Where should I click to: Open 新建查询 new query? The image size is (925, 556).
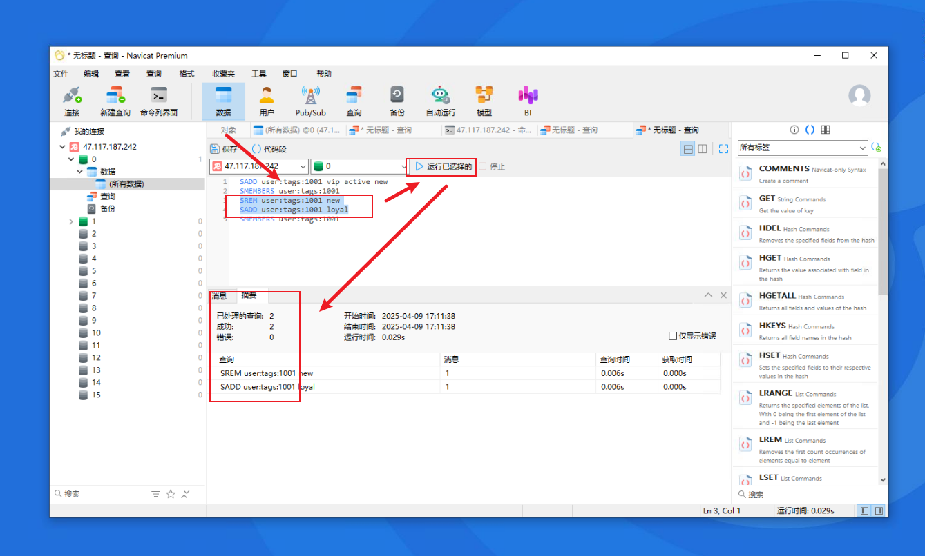pos(115,101)
